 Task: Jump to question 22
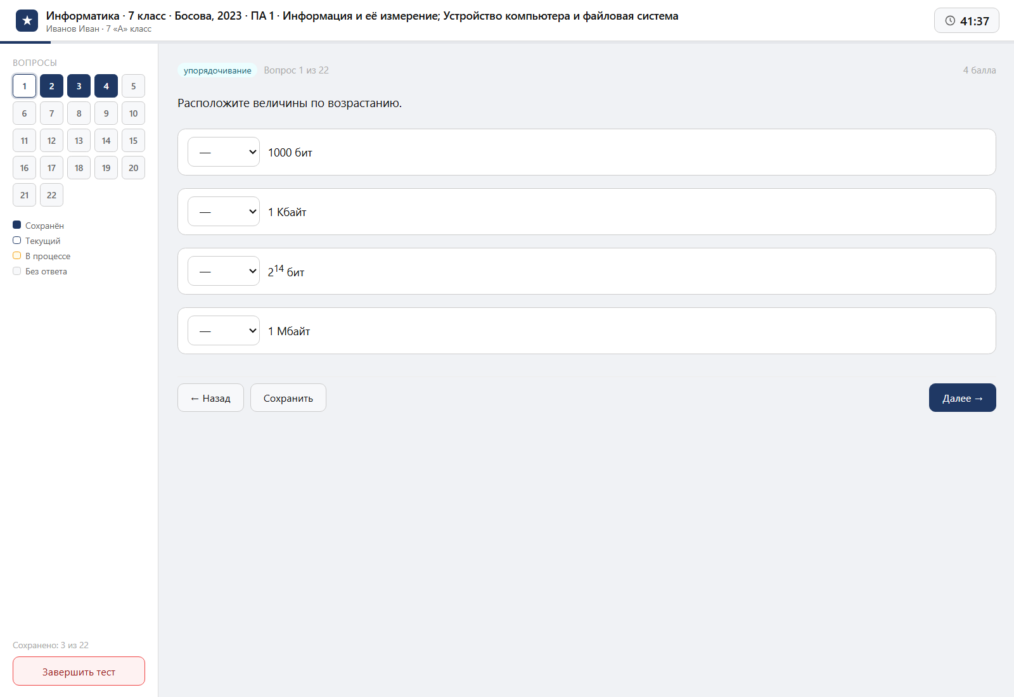pyautogui.click(x=51, y=195)
